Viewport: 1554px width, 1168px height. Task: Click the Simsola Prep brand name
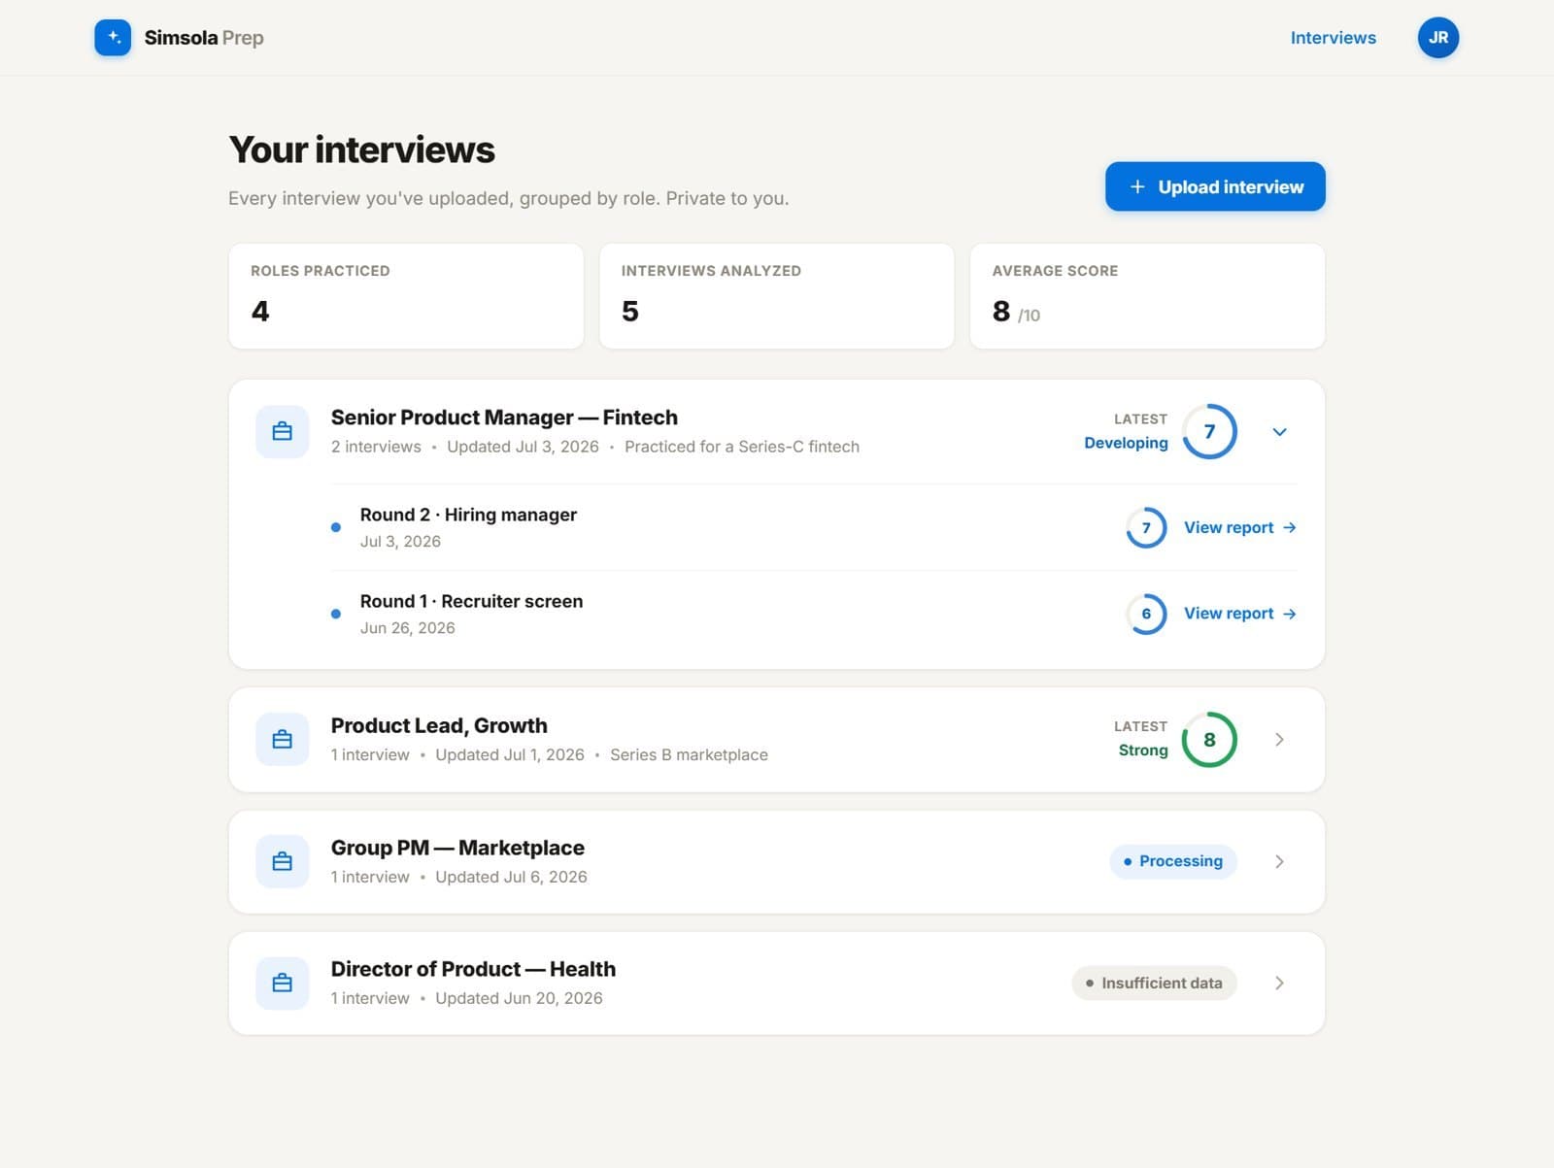point(204,38)
